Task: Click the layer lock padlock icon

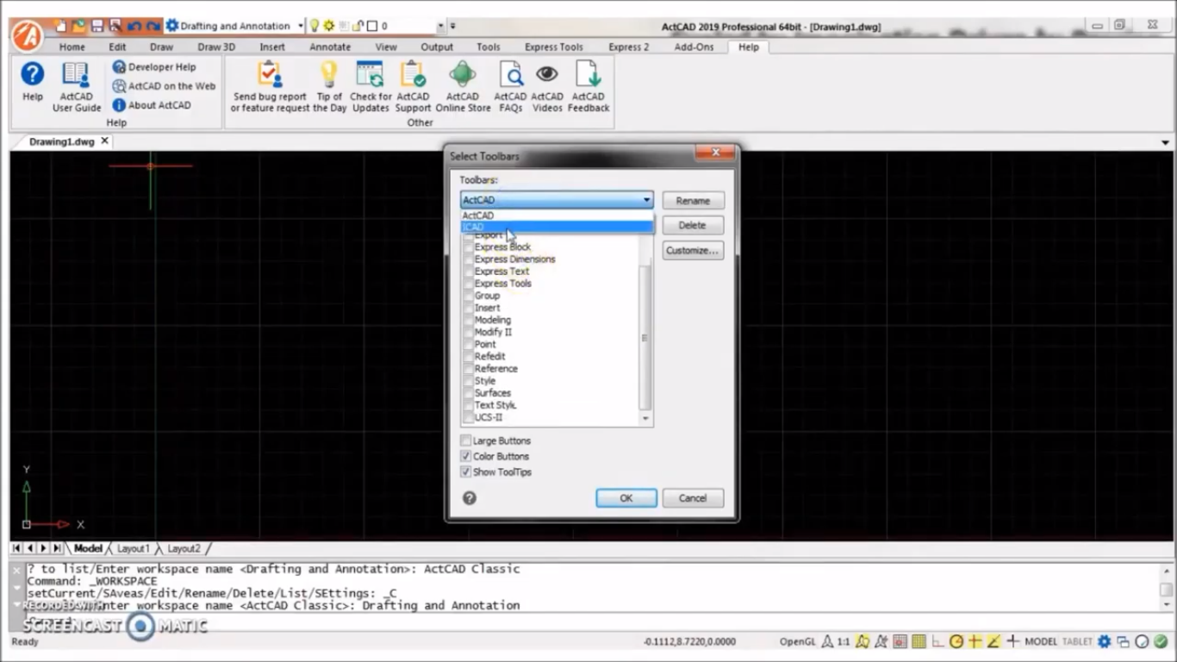Action: [358, 26]
